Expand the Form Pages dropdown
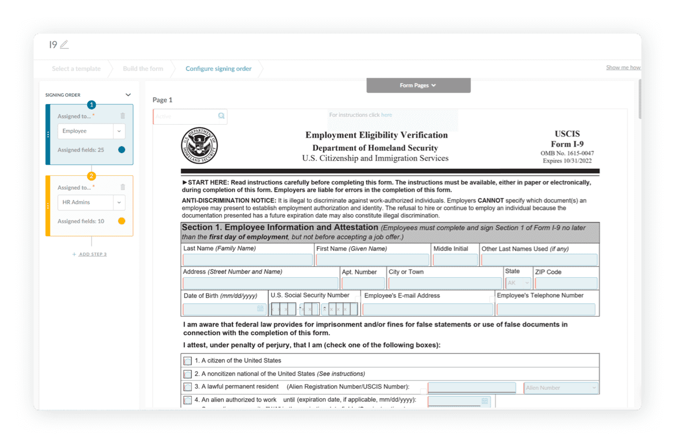Viewport: 675px width, 444px height. (418, 85)
